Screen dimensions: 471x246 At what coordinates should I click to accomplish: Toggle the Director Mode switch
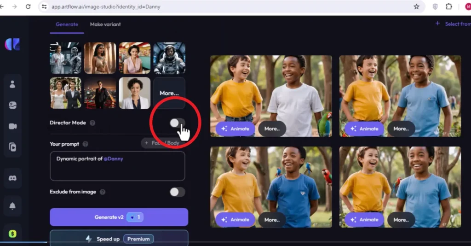177,123
